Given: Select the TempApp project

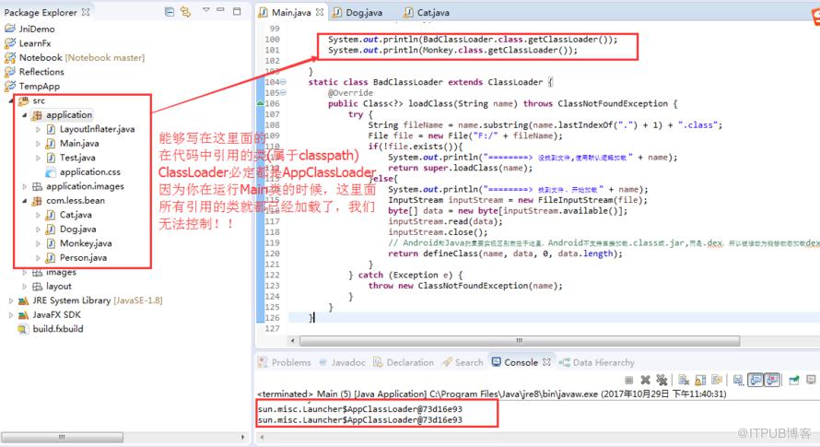Looking at the screenshot, I should click(x=32, y=86).
